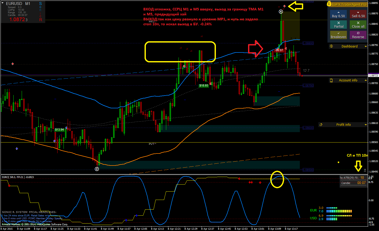Click the skull marker near 1.08495
Screen dimensions: 379x231
[365, 170]
